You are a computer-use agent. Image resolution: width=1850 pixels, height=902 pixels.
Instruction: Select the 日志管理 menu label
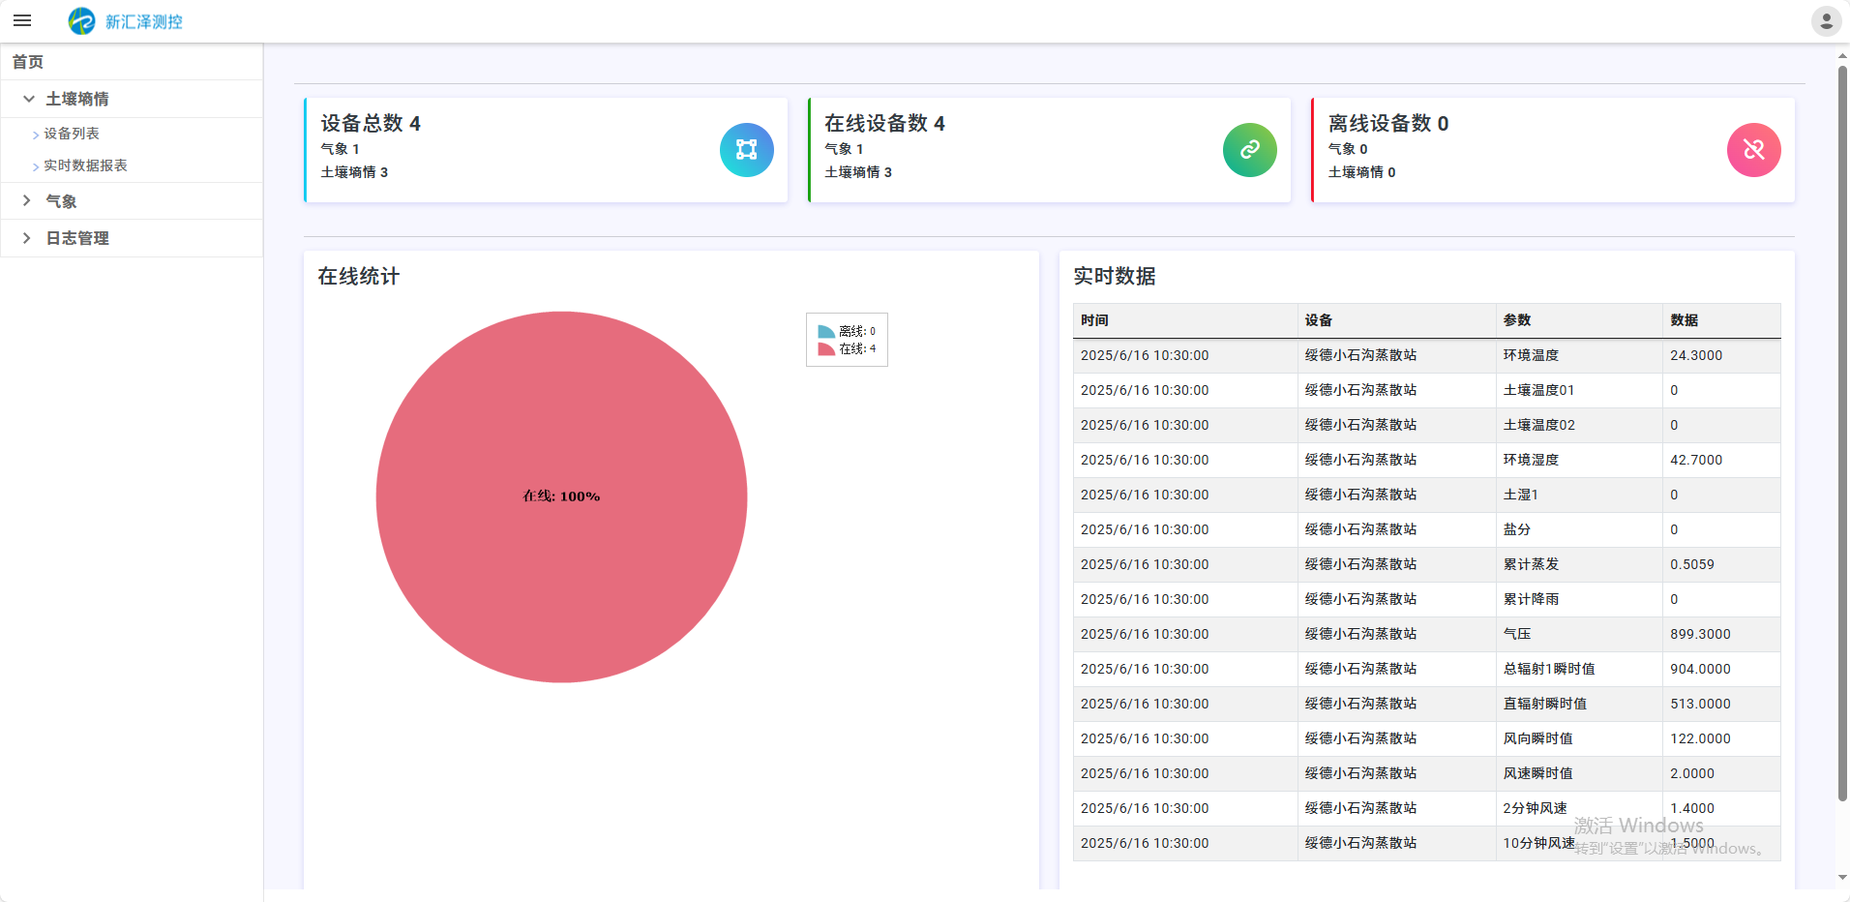(77, 238)
